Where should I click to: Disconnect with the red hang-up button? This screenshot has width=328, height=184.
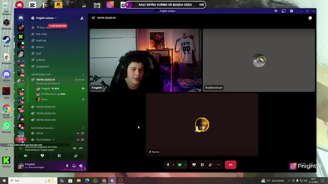tap(231, 165)
